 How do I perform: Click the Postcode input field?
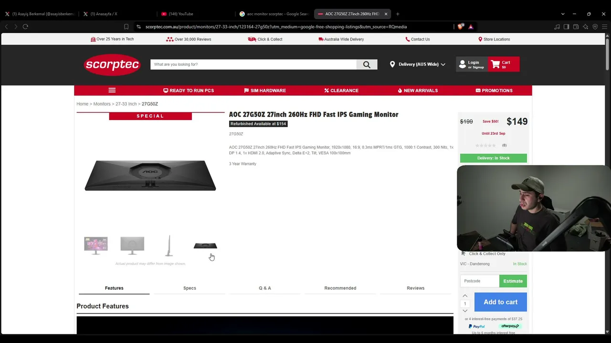click(480, 281)
